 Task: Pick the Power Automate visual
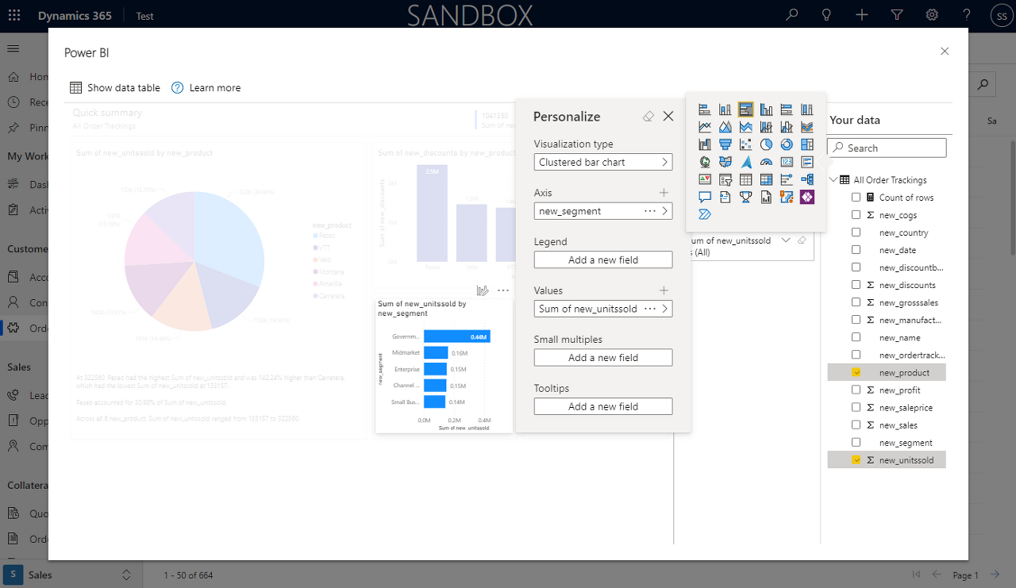coord(704,214)
